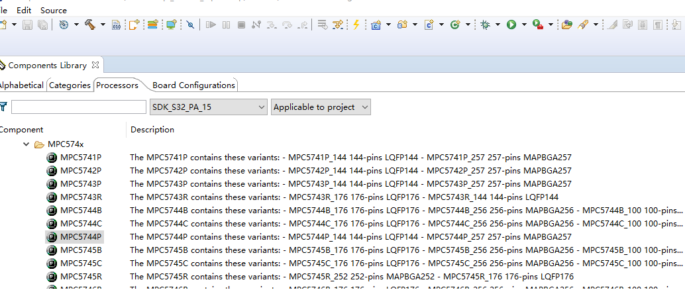685x292 pixels.
Task: Click the Debug bug icon
Action: coord(485,25)
